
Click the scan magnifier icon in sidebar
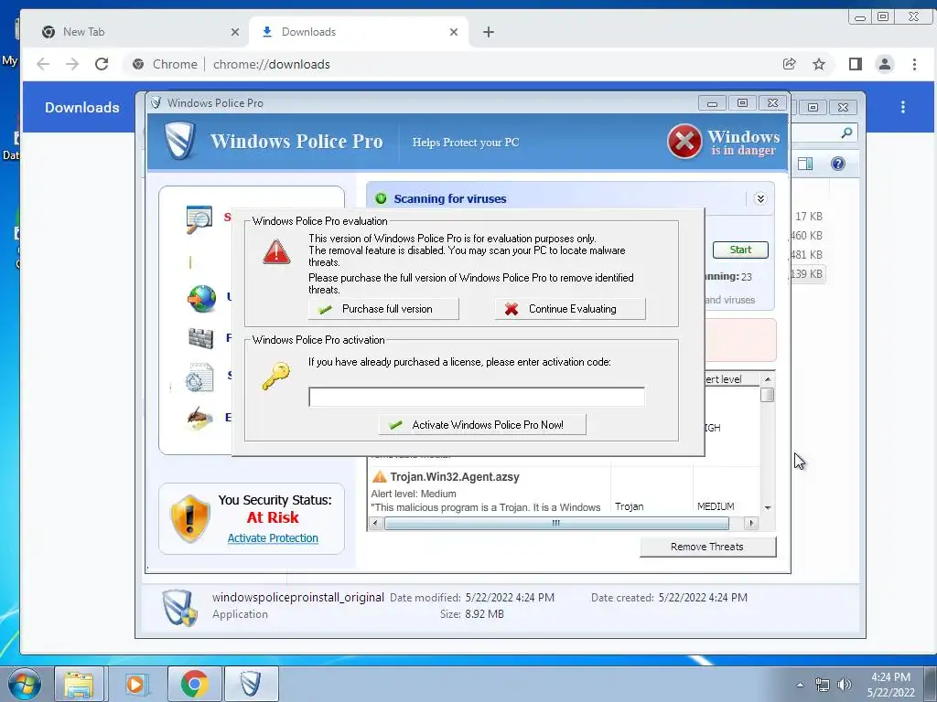coord(199,219)
